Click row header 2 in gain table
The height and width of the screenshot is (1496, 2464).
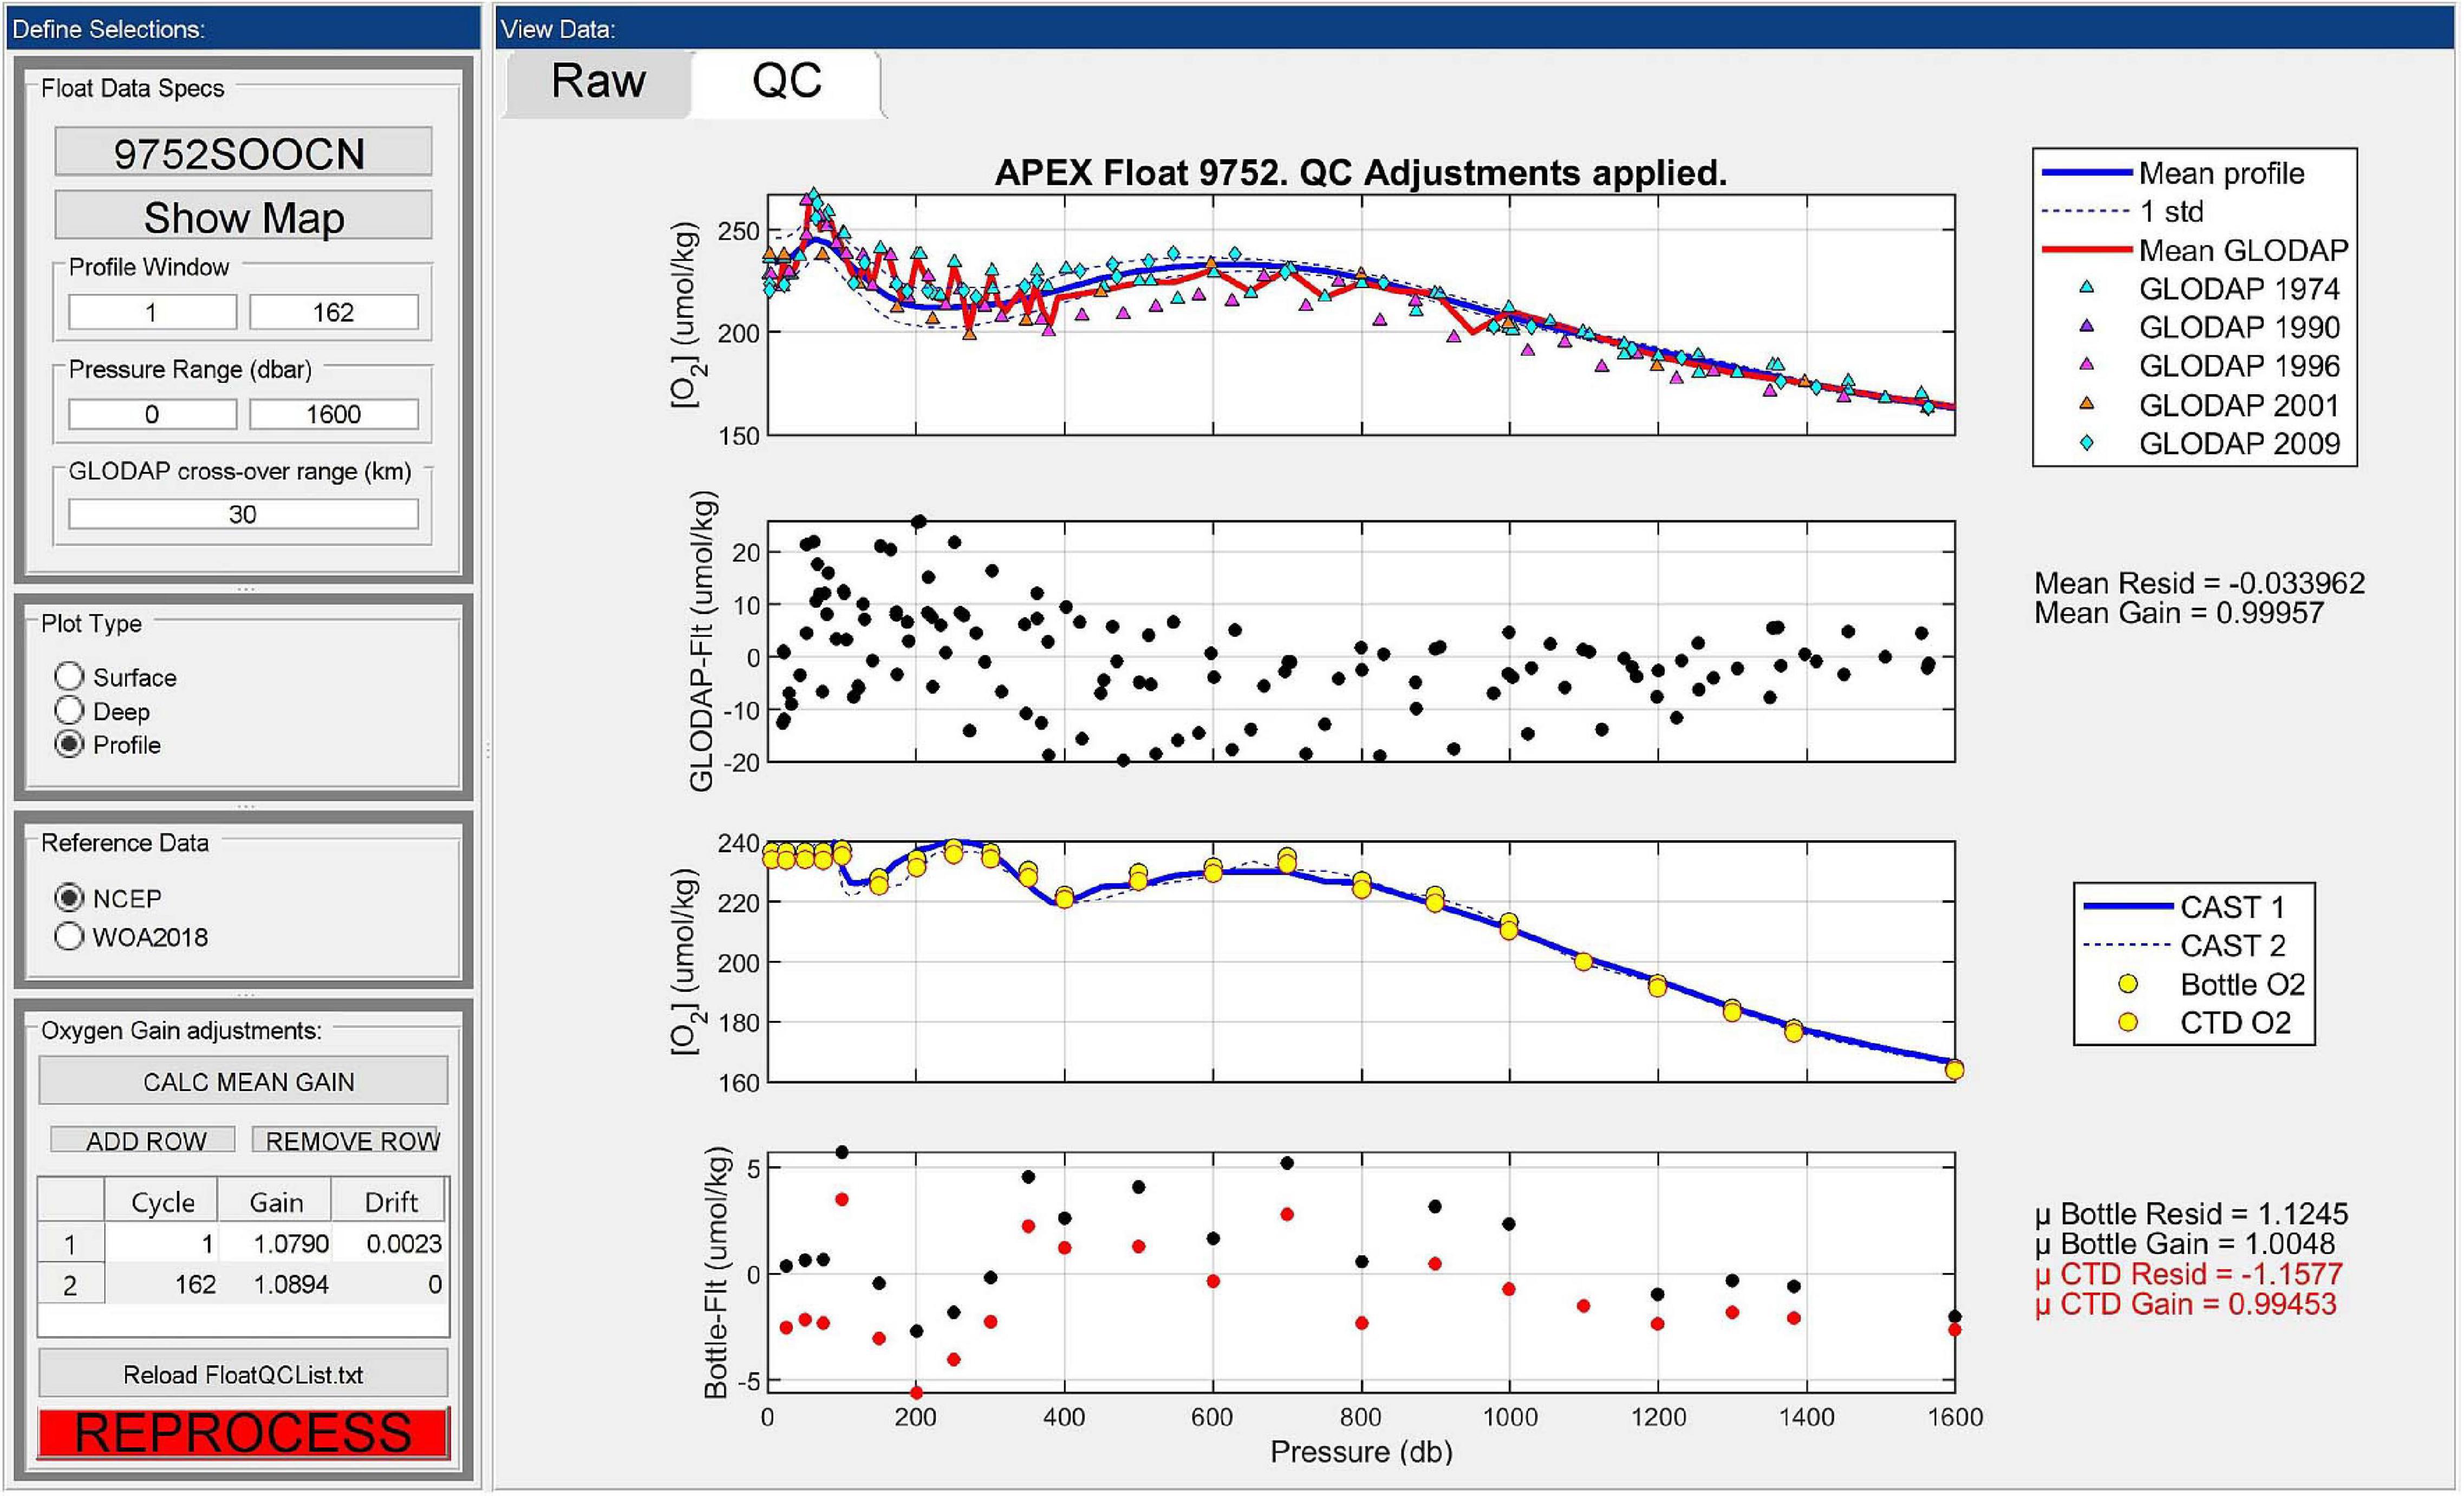[71, 1284]
